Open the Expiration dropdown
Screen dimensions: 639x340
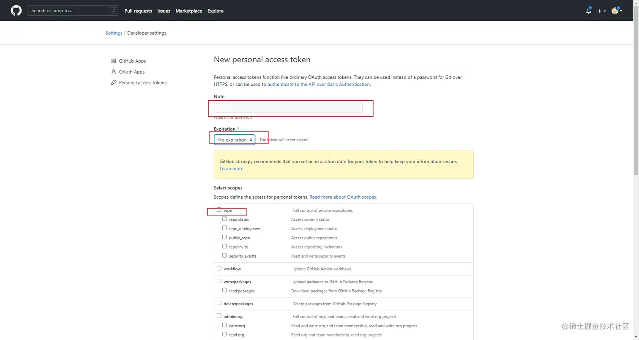tap(235, 140)
